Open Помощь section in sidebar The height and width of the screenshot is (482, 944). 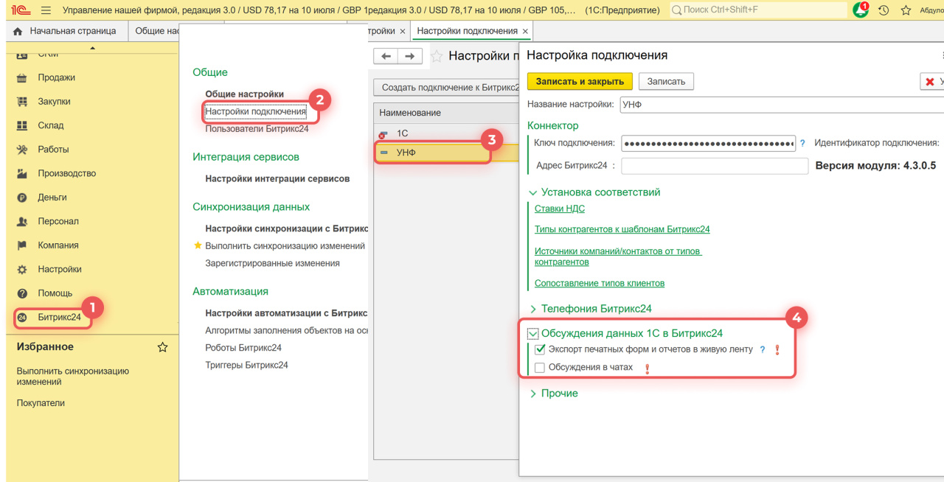55,293
